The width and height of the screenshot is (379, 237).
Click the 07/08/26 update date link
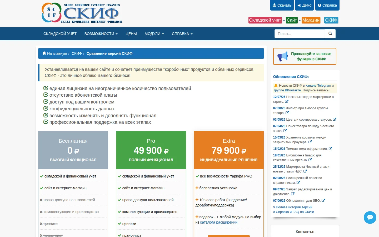pos(279,108)
